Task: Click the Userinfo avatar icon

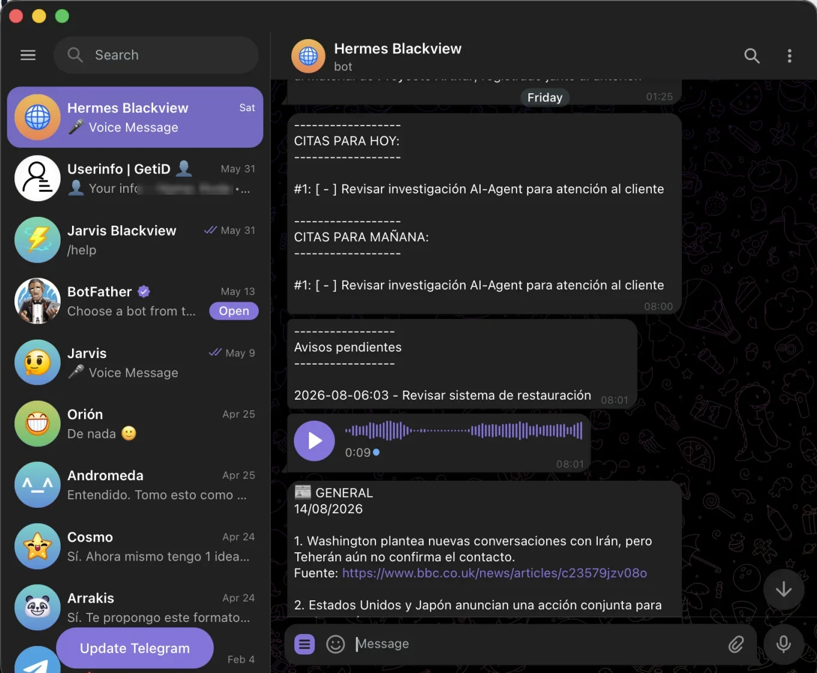Action: click(x=37, y=178)
